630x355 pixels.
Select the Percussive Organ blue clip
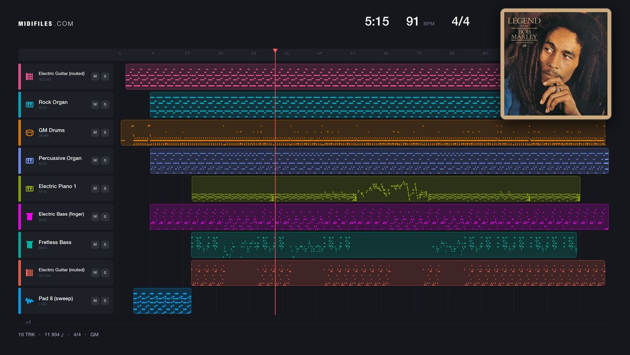click(379, 161)
